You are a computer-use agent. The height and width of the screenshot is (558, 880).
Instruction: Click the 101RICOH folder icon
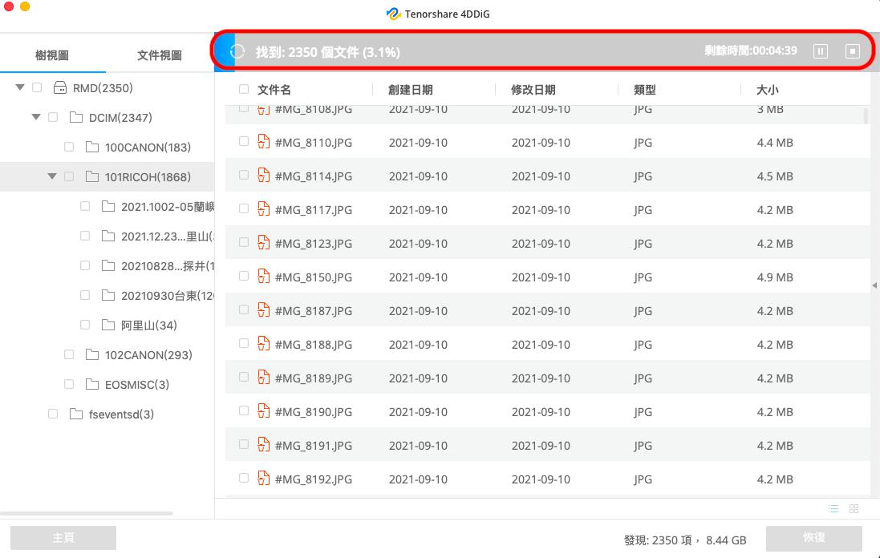point(92,176)
